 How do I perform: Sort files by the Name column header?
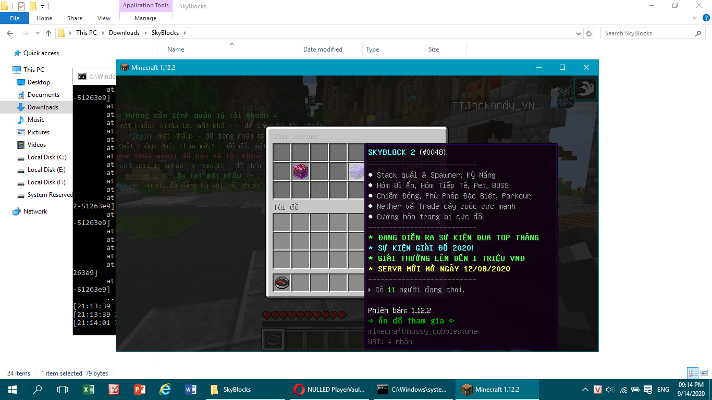click(x=176, y=49)
